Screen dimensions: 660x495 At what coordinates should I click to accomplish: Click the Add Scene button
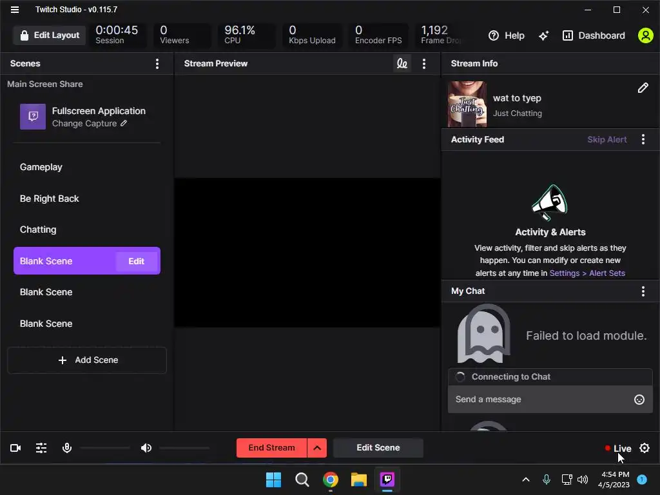pyautogui.click(x=87, y=360)
